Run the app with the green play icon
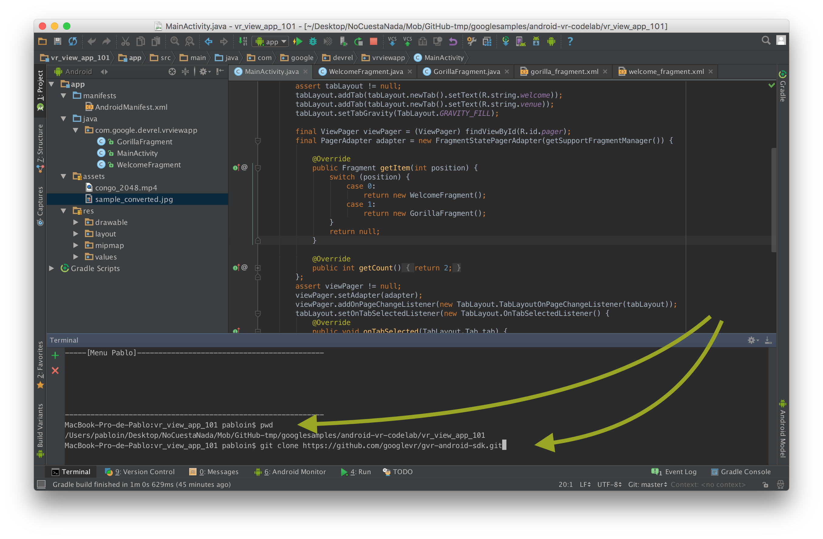Image resolution: width=823 pixels, height=539 pixels. [x=297, y=42]
